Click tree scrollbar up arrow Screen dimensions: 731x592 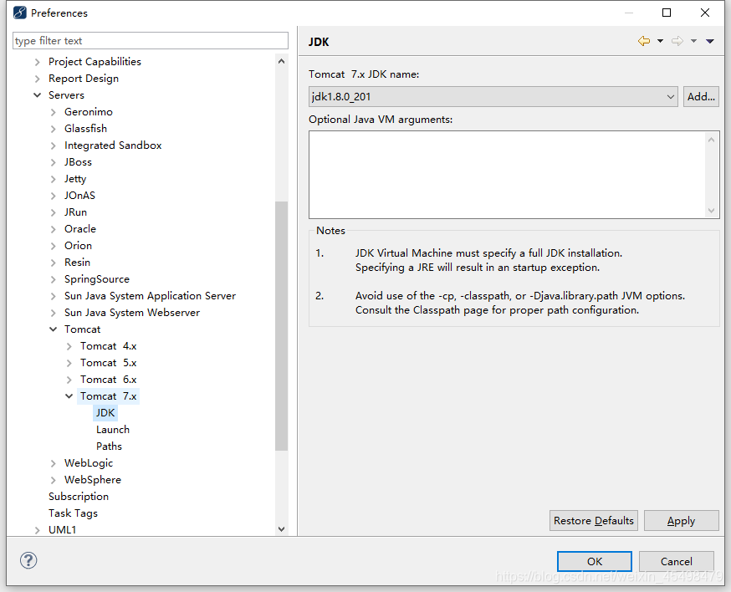click(281, 62)
